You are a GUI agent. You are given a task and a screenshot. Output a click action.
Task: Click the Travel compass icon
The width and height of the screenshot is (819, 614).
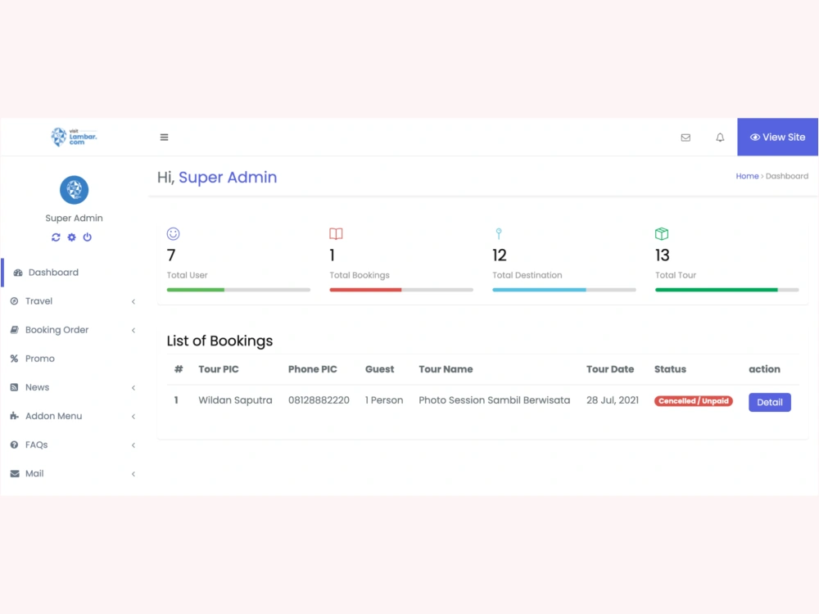coord(14,301)
